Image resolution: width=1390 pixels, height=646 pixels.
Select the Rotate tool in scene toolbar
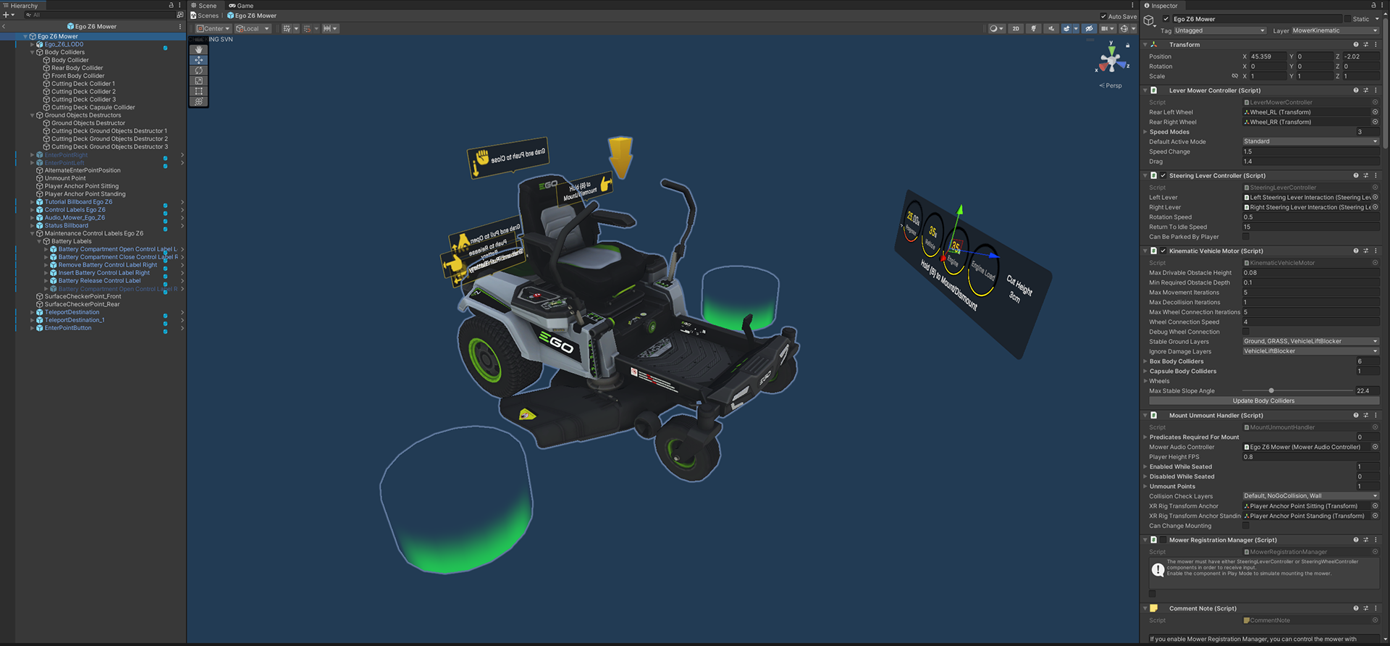[198, 71]
